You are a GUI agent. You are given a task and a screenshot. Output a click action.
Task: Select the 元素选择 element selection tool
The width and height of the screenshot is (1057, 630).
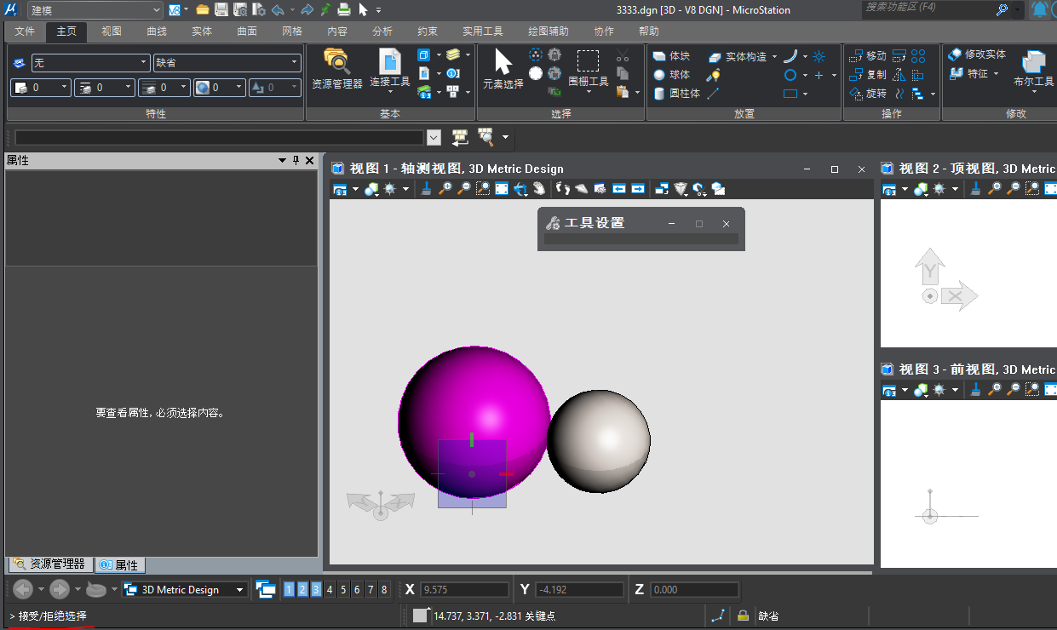click(503, 69)
